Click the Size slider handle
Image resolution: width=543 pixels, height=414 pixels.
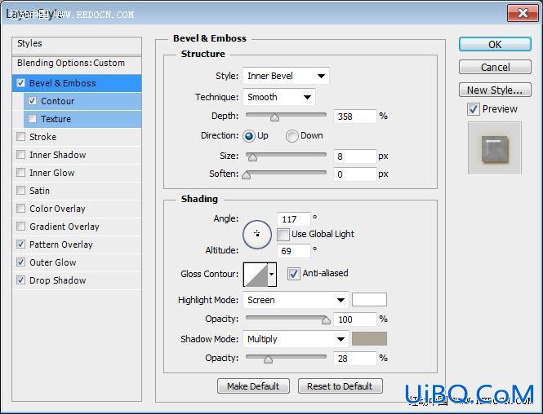(x=253, y=157)
